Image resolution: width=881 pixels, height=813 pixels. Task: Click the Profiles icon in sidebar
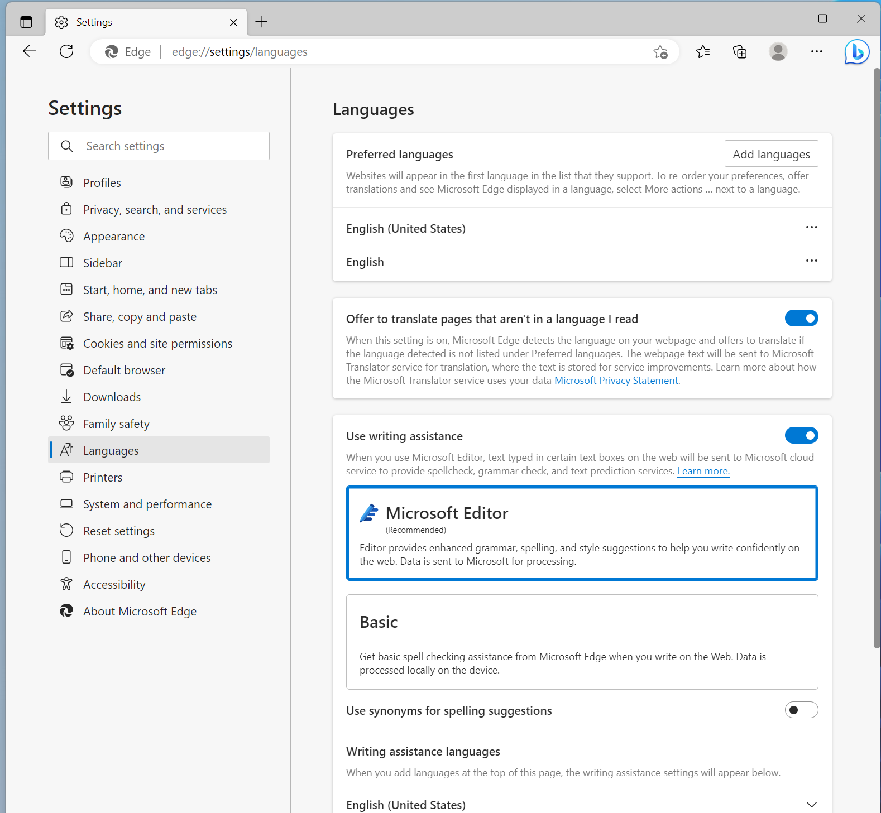[66, 182]
